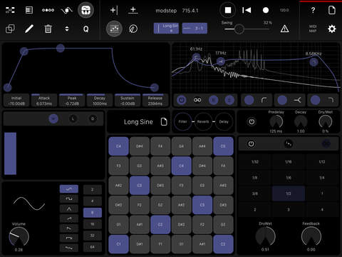
Task: Toggle the EQ power button
Action: coord(182,100)
